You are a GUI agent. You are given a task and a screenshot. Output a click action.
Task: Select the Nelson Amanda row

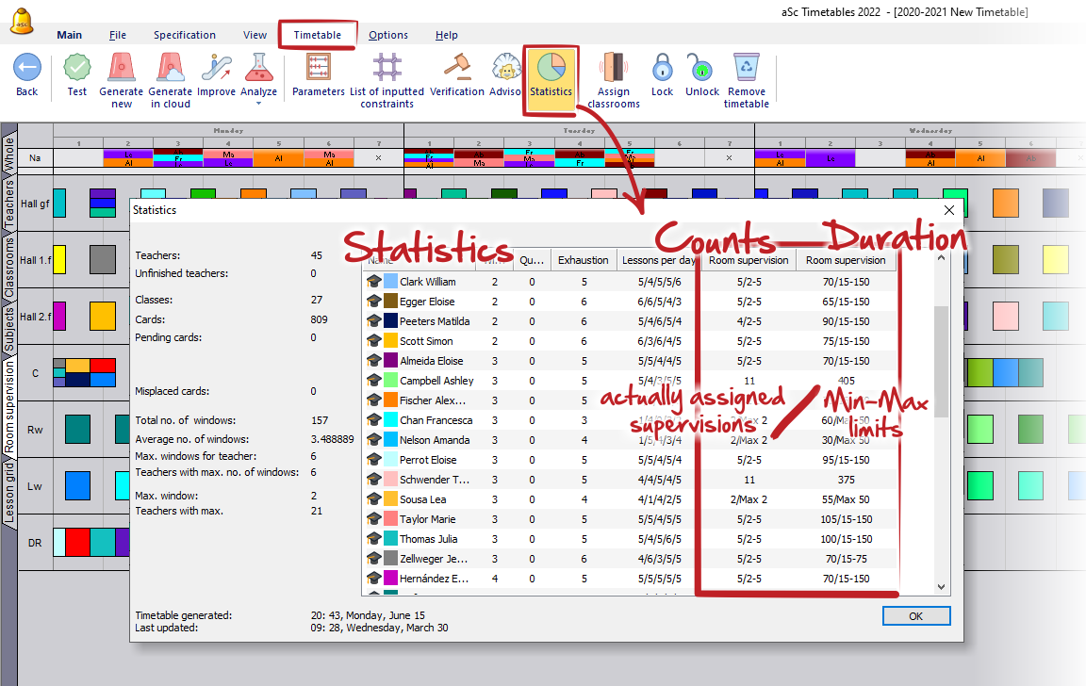631,439
